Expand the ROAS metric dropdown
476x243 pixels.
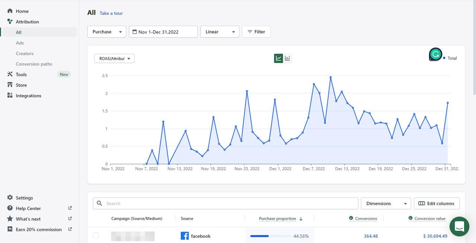(114, 59)
